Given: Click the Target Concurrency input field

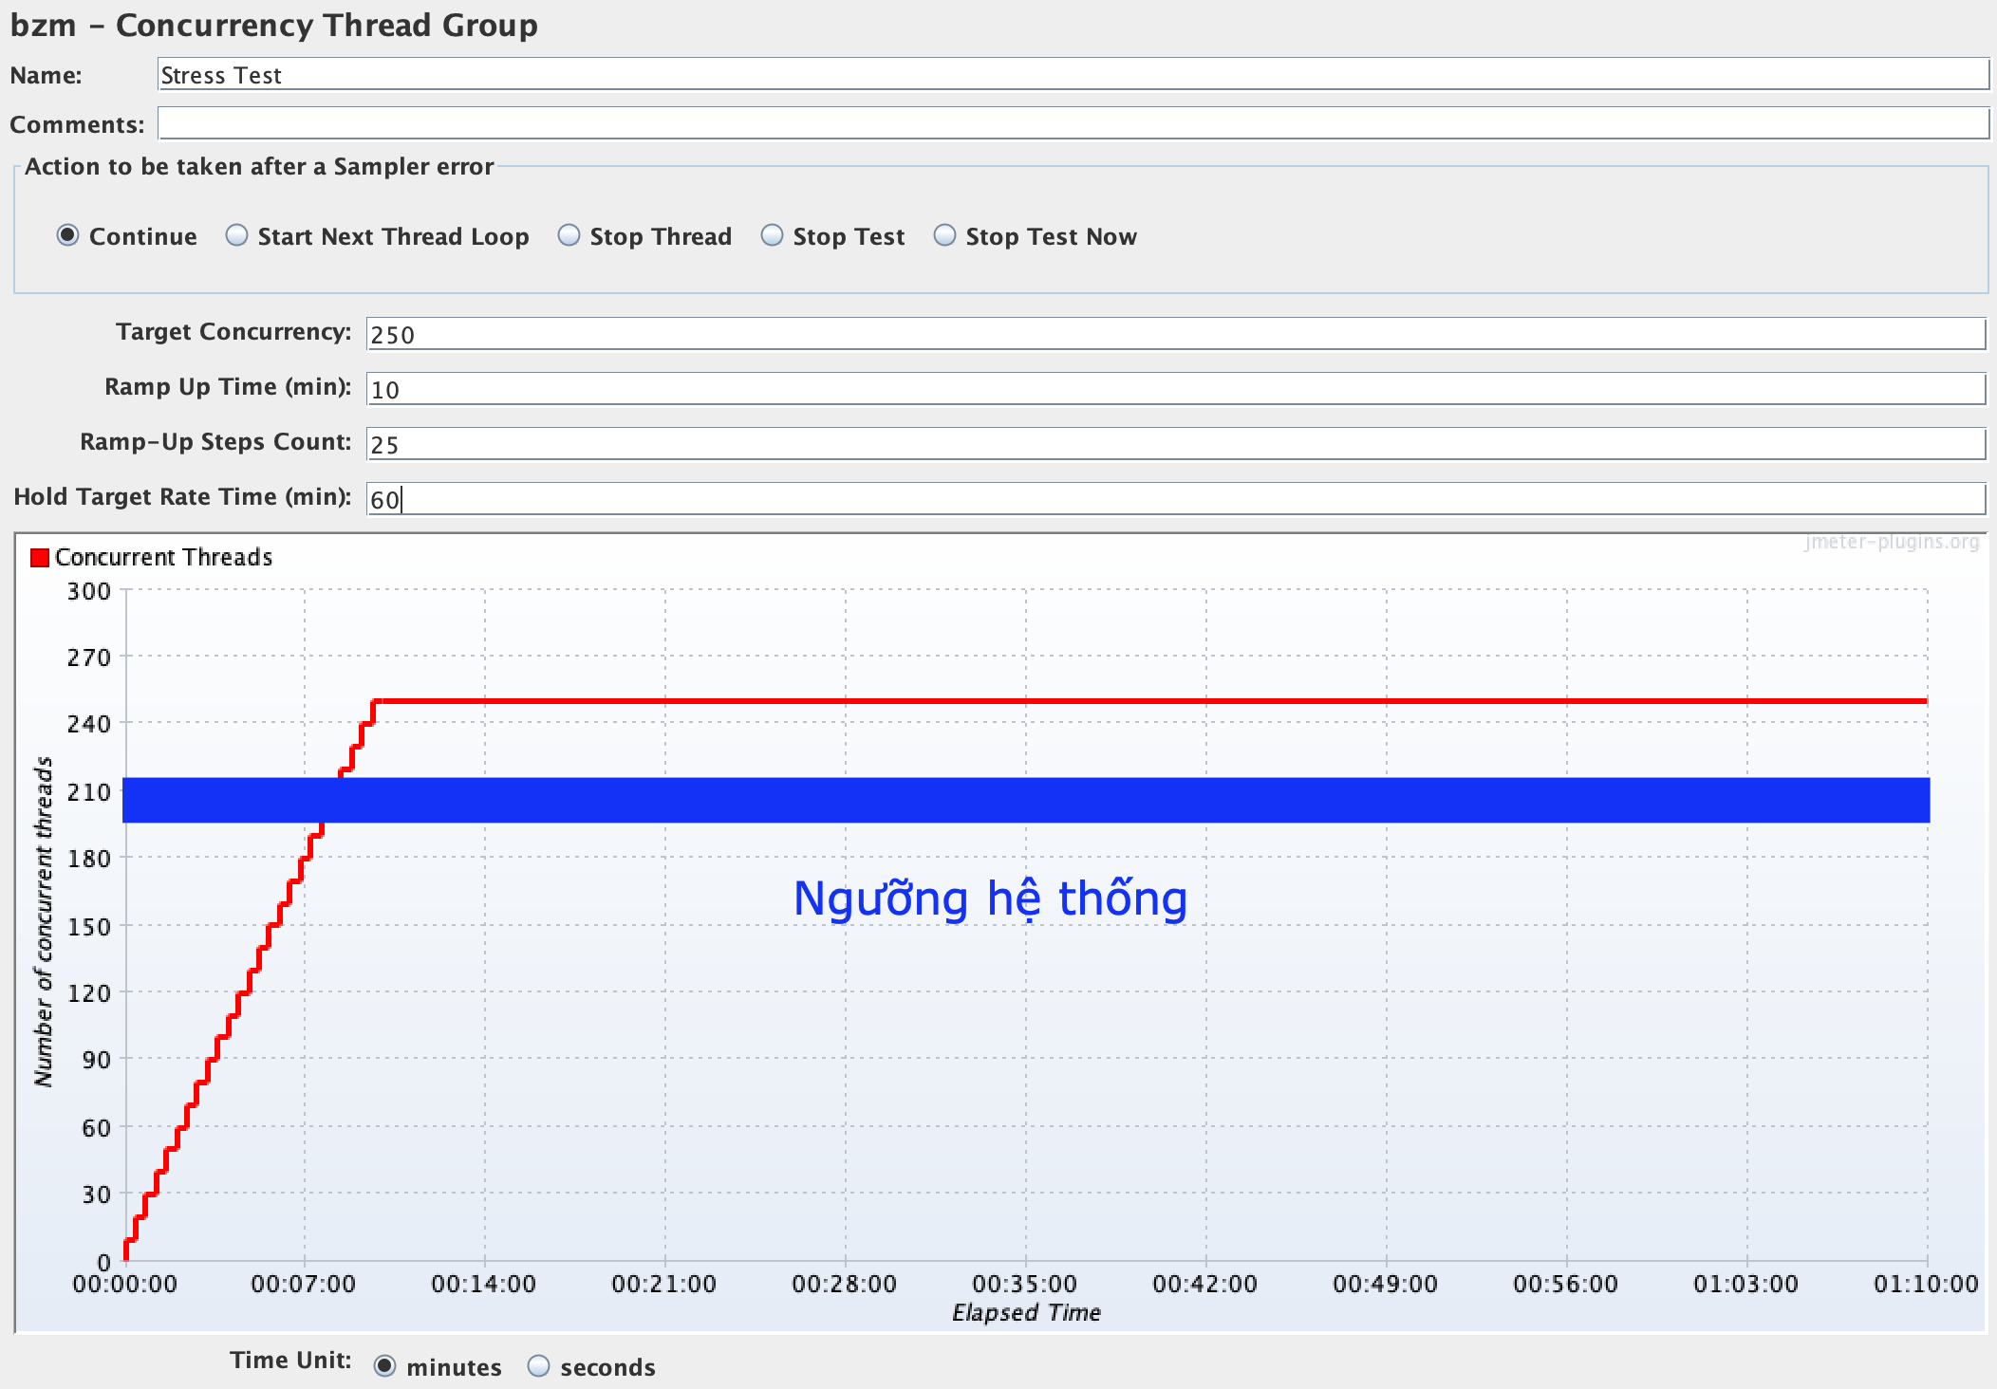Looking at the screenshot, I should pyautogui.click(x=1175, y=334).
